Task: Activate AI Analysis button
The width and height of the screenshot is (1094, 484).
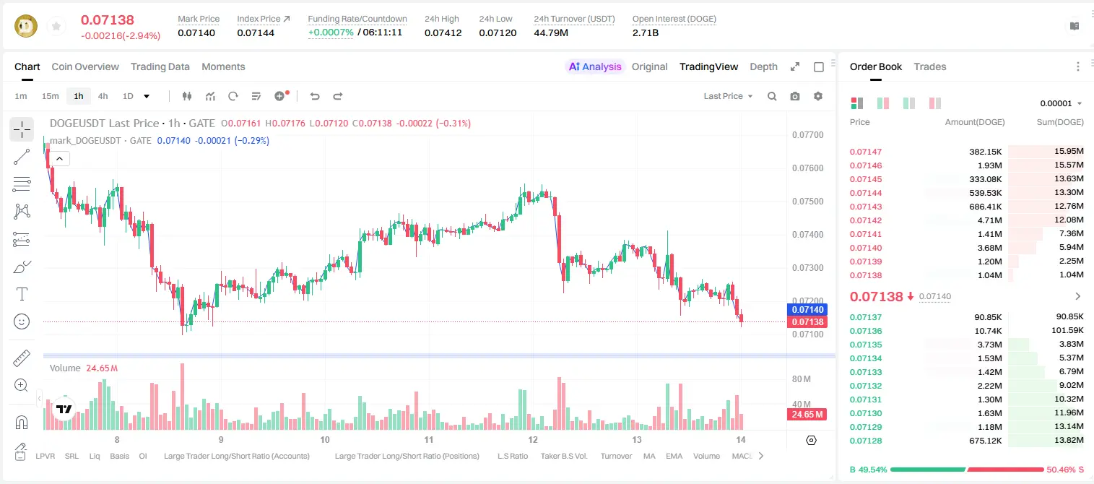Action: click(x=595, y=66)
